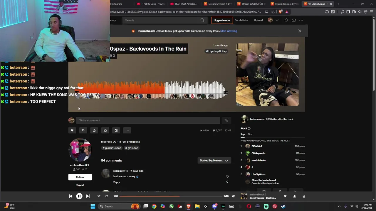
Task: Click the Upgrade now button
Action: coord(222,20)
